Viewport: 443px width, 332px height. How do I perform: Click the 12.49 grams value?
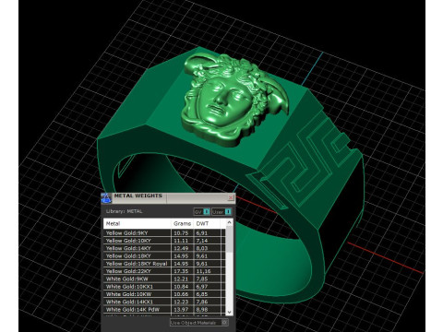coord(181,248)
